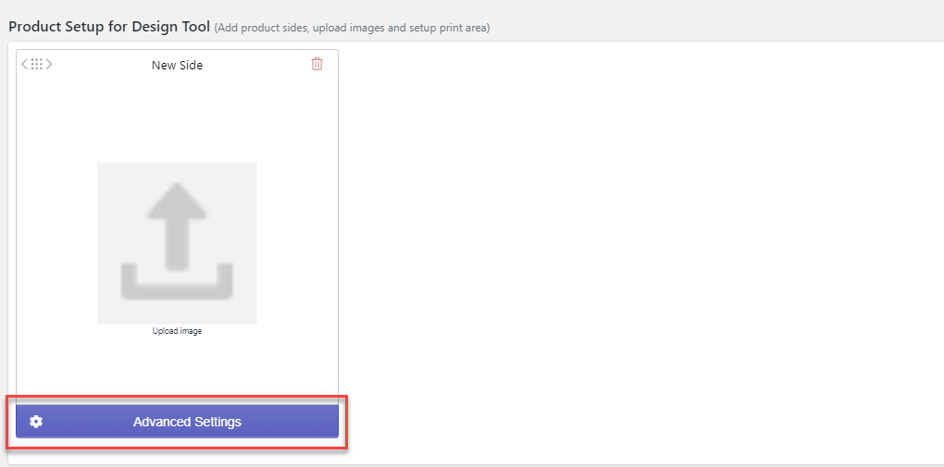Open Advanced Settings for the side
Screen dimensions: 944x467
187,422
